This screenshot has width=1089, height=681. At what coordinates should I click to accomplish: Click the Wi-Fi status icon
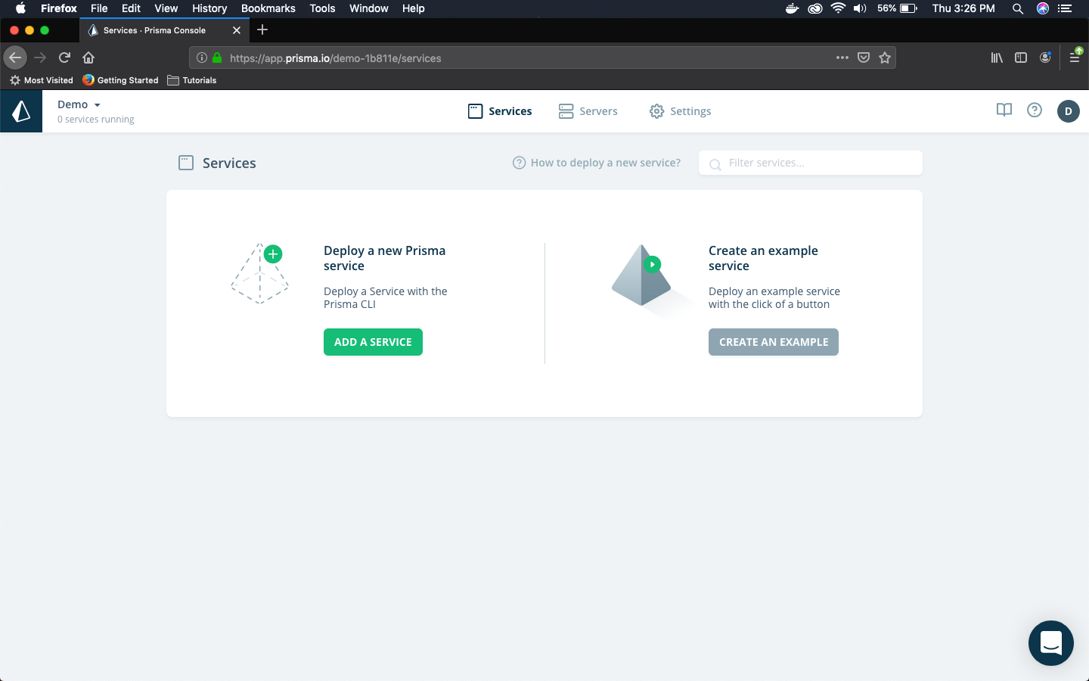click(837, 8)
